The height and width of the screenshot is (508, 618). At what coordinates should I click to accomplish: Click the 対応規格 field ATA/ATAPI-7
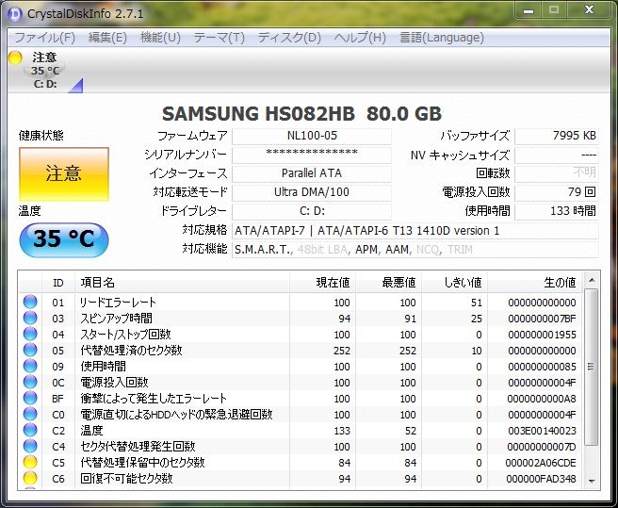point(415,231)
